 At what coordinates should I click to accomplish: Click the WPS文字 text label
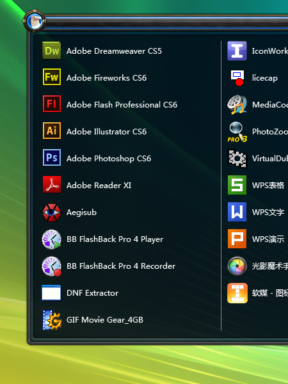pyautogui.click(x=268, y=212)
